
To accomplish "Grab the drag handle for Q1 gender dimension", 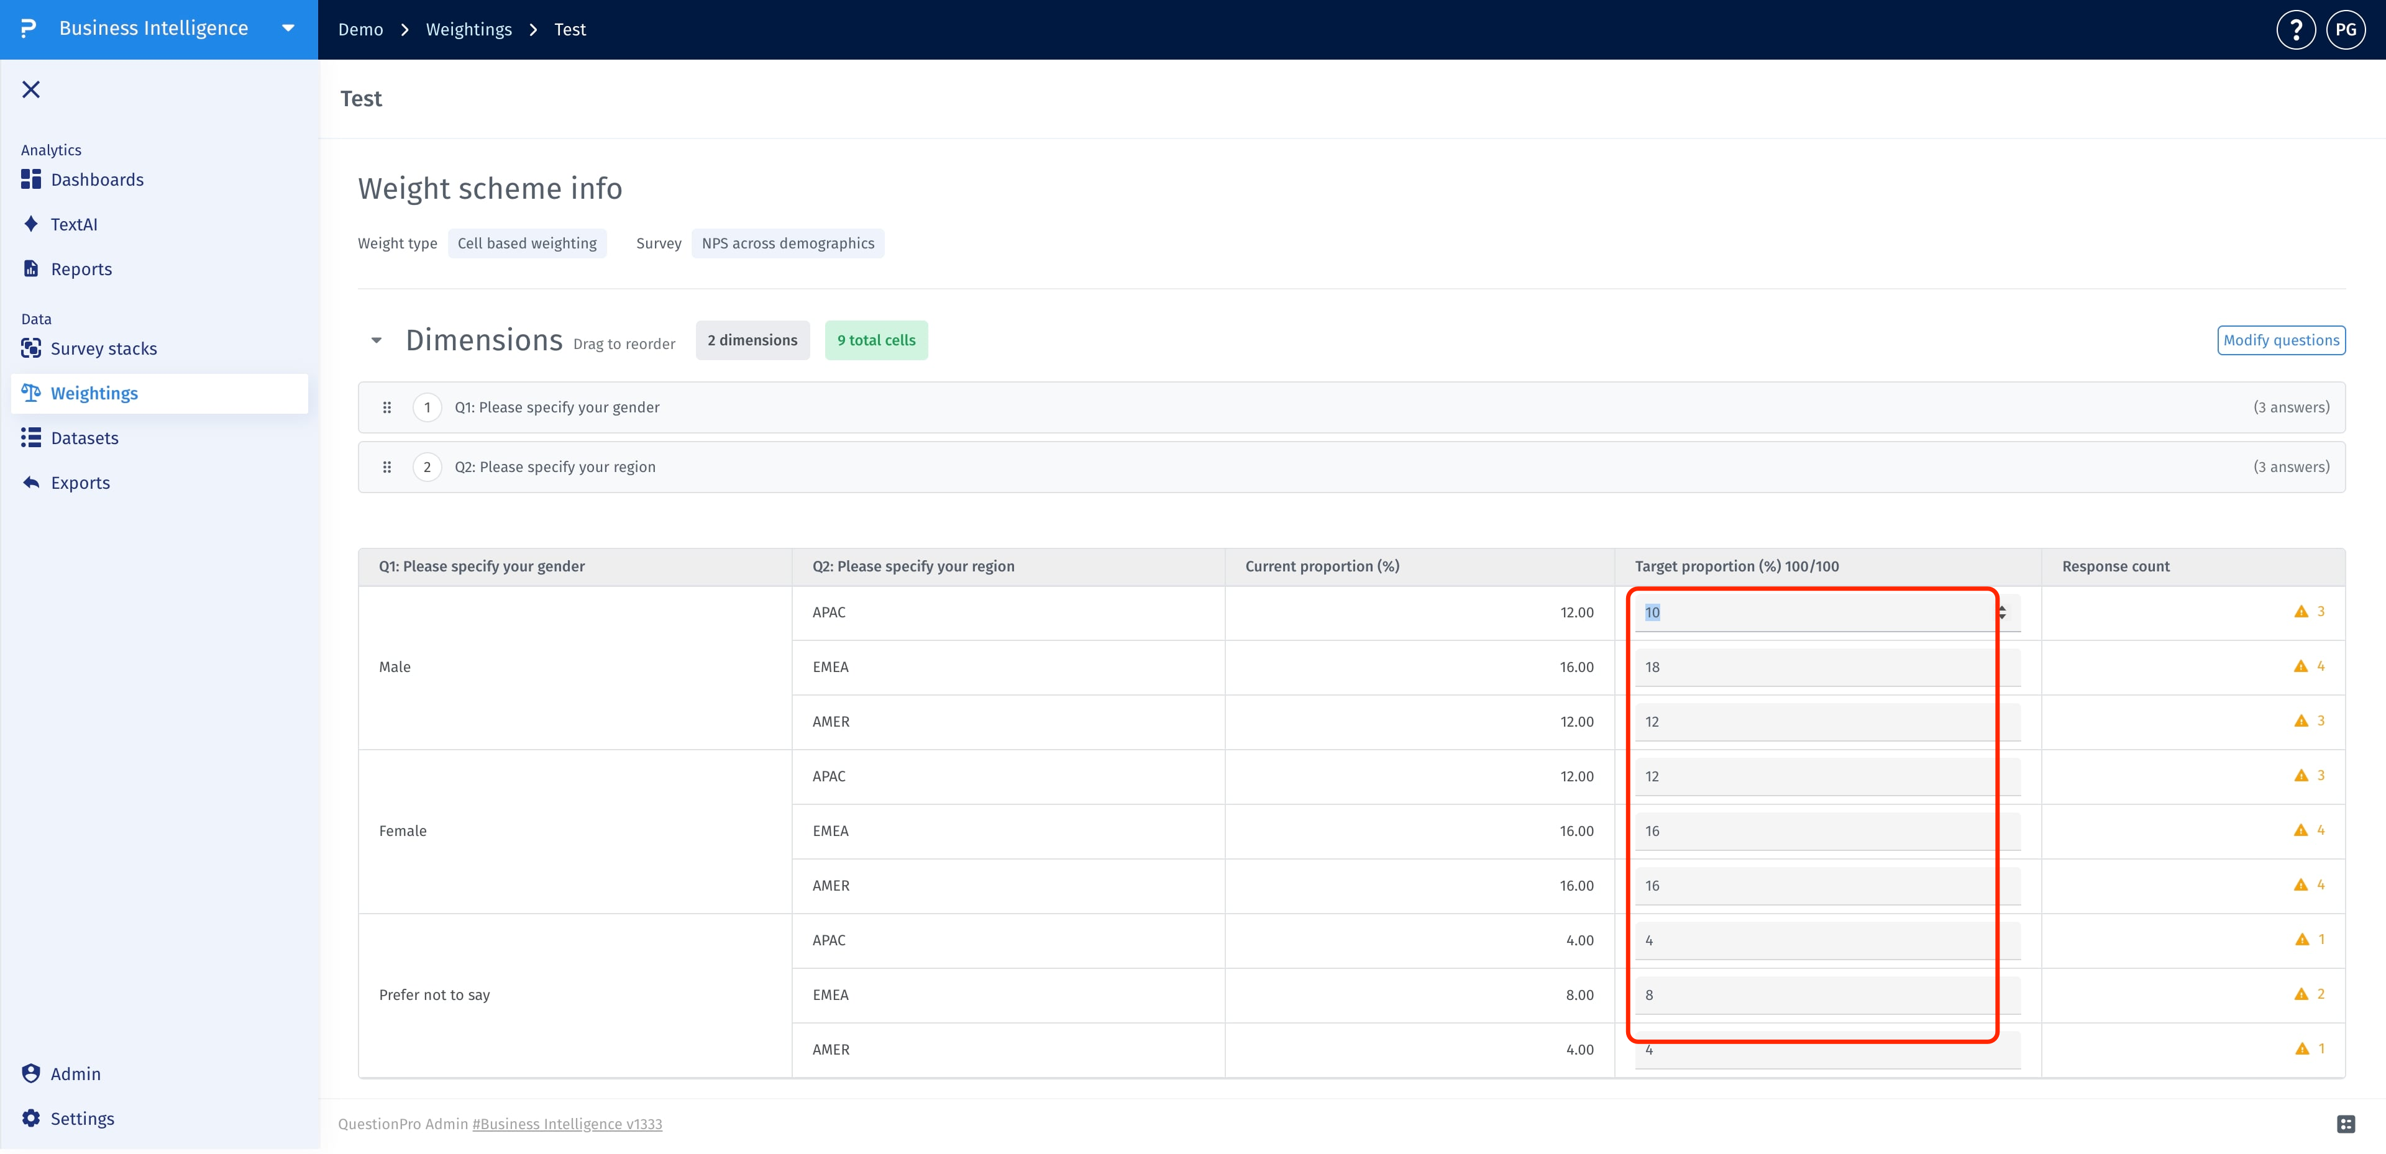I will coord(387,407).
